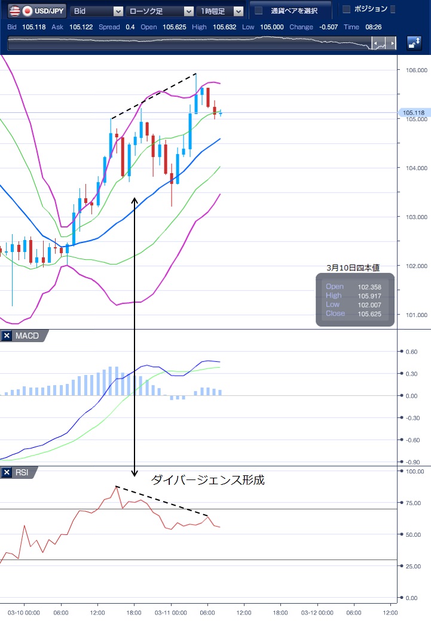Click the current price tag 105.118

point(414,112)
